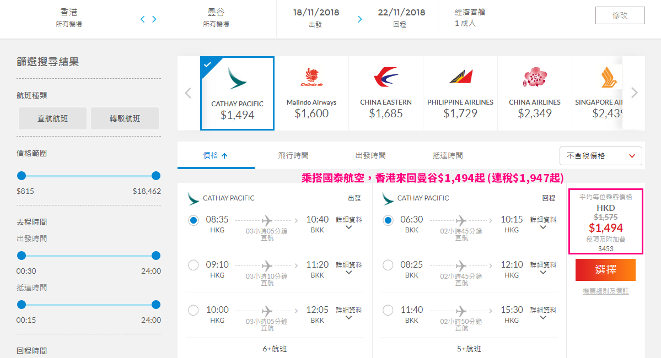The height and width of the screenshot is (358, 661).
Task: Click the minimum price slider handle at $815
Action: click(22, 176)
